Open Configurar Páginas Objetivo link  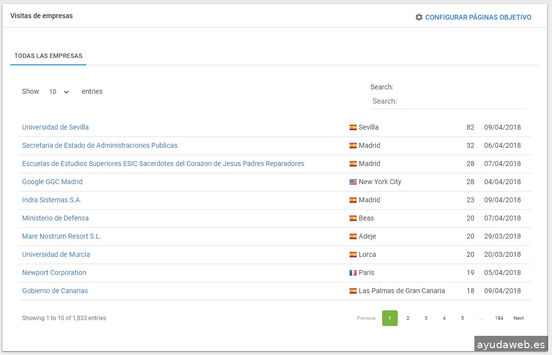click(478, 17)
